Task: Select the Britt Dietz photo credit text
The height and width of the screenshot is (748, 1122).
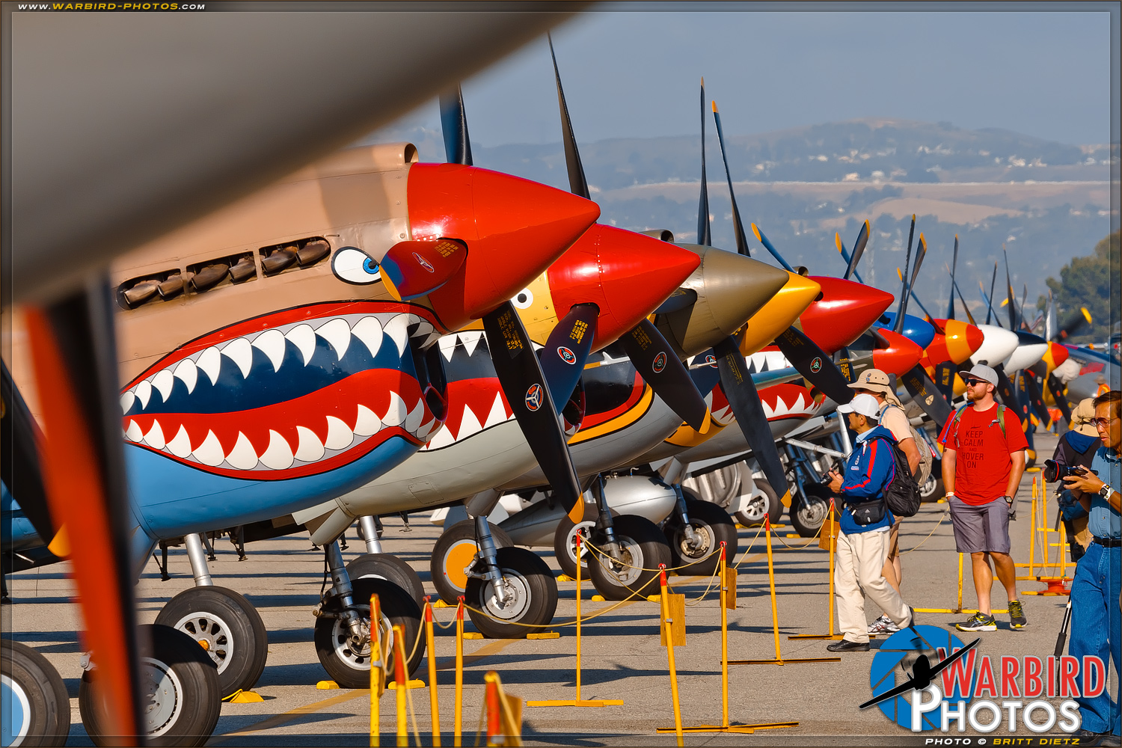Action: click(1002, 741)
